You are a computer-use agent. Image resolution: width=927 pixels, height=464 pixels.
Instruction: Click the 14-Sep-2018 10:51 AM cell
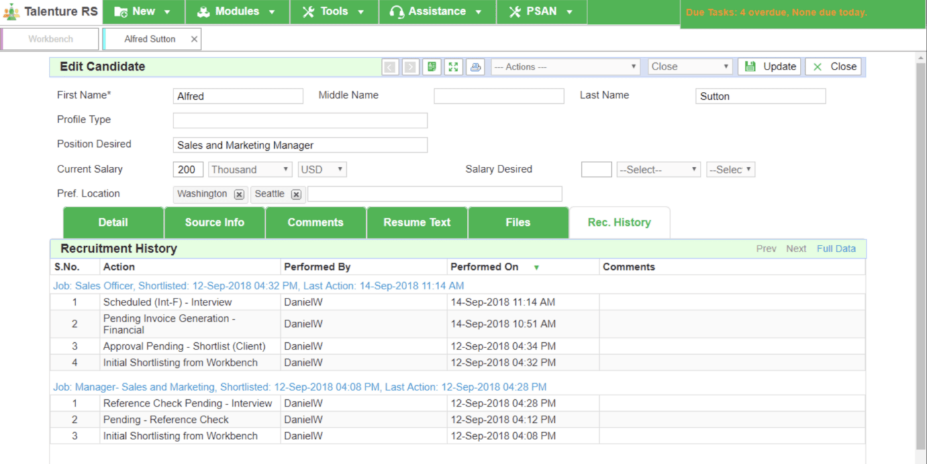523,324
